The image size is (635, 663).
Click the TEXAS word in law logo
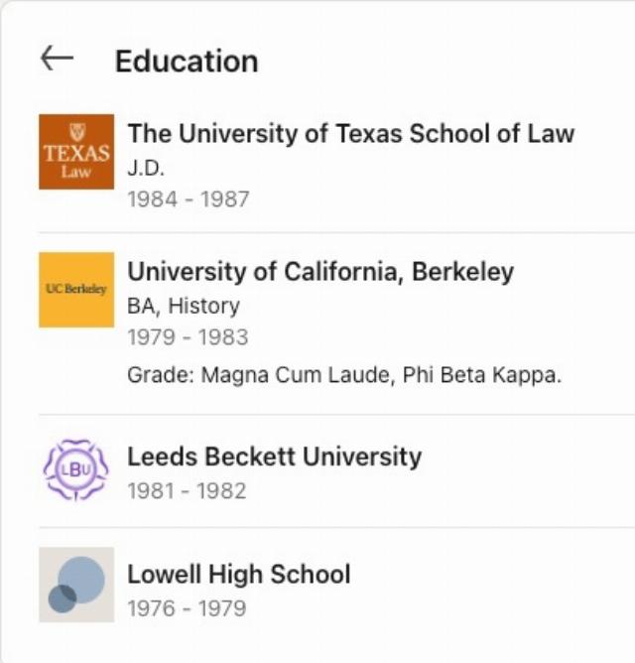(76, 153)
